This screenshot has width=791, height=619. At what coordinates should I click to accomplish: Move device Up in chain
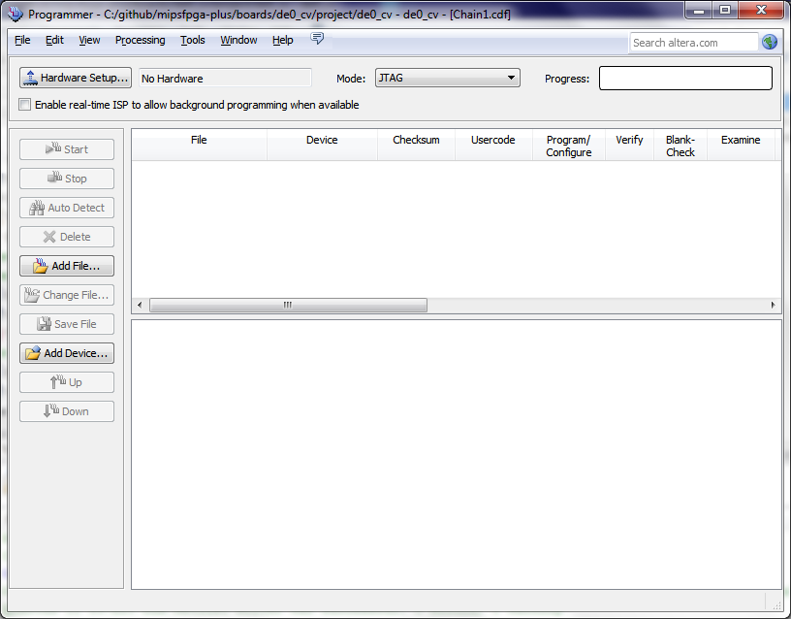[67, 382]
